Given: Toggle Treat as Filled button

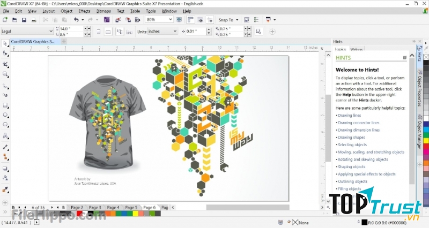Looking at the screenshot, I should pyautogui.click(x=258, y=32).
